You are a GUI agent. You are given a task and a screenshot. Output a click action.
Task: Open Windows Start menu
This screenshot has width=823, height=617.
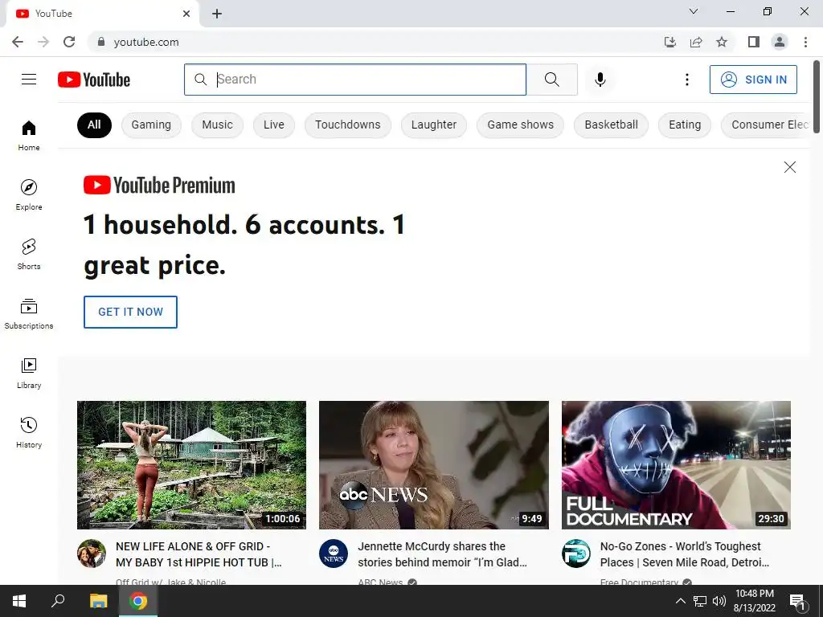pos(19,601)
